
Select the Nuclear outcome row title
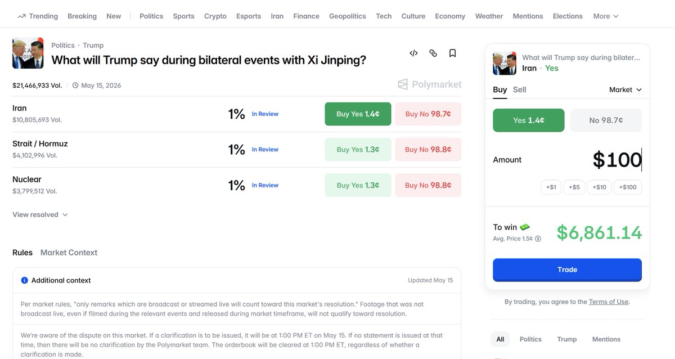click(x=27, y=179)
